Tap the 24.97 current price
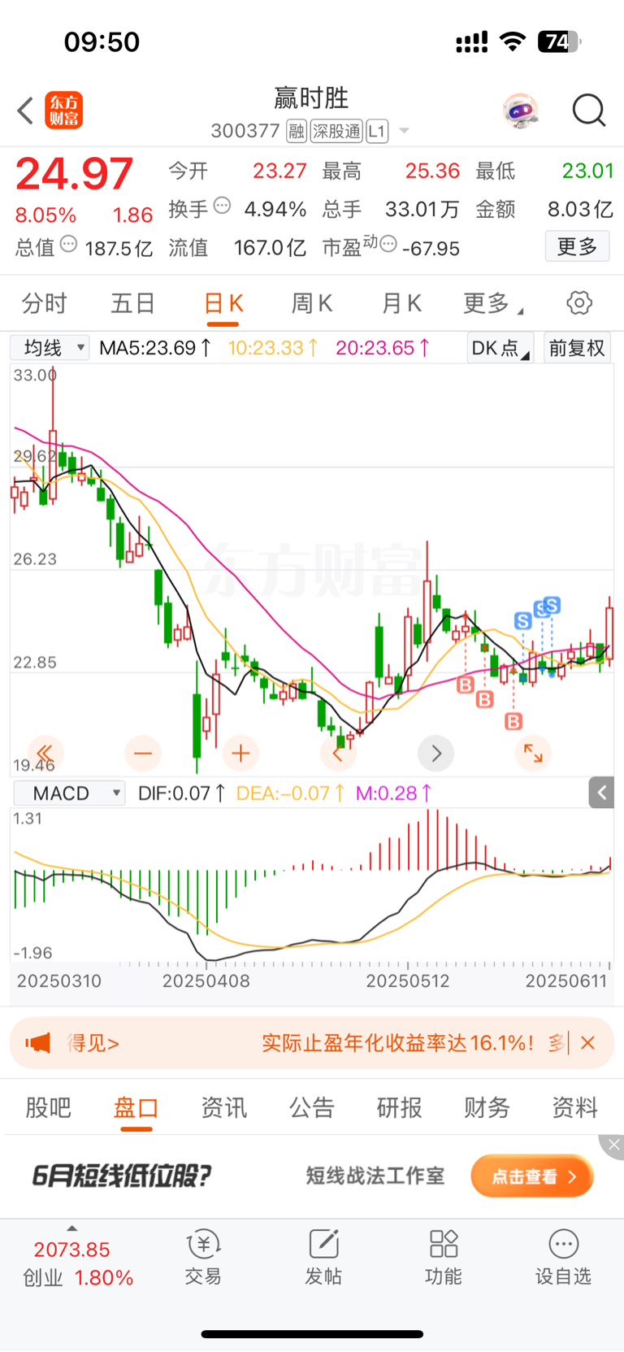Viewport: 624px width, 1352px height. pos(74,173)
